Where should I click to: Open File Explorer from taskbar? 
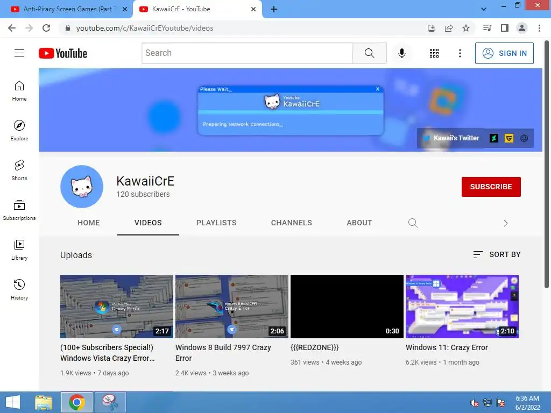44,402
